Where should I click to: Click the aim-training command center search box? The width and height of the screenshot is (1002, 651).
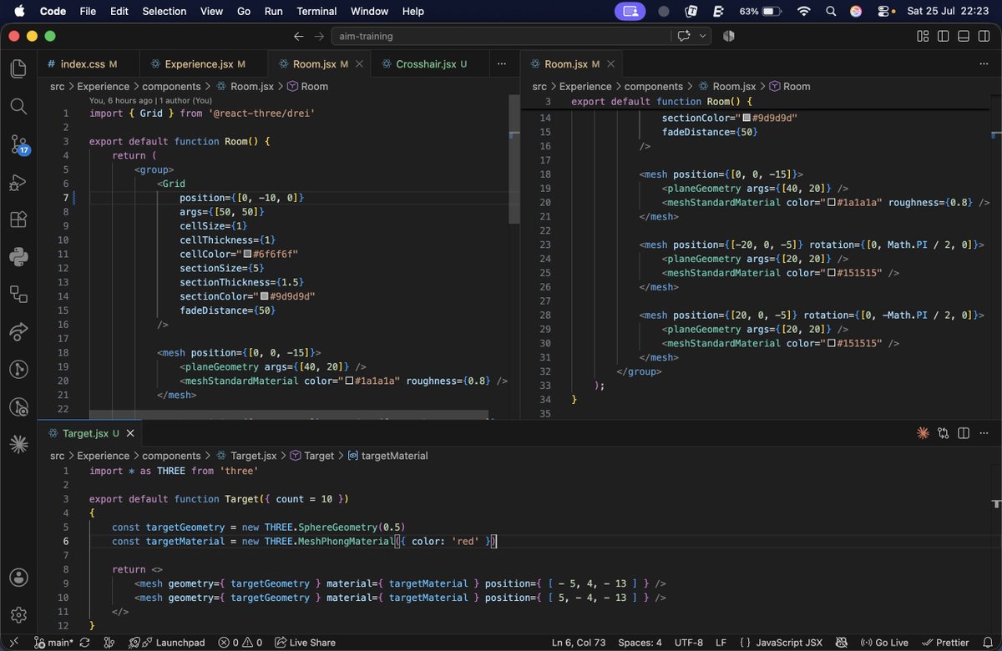pos(501,37)
